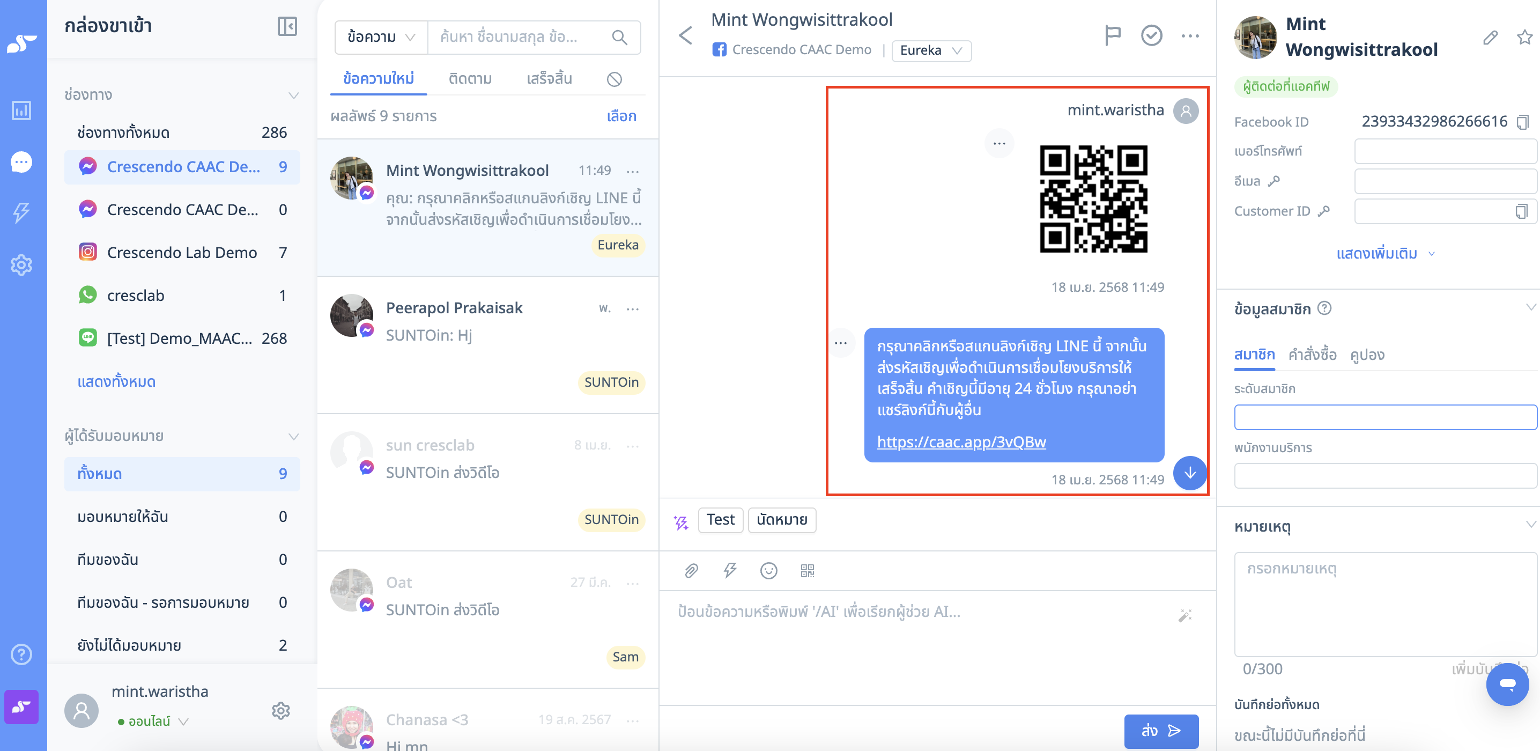Open the Oat conversation
This screenshot has height=751, width=1540.
coord(488,620)
